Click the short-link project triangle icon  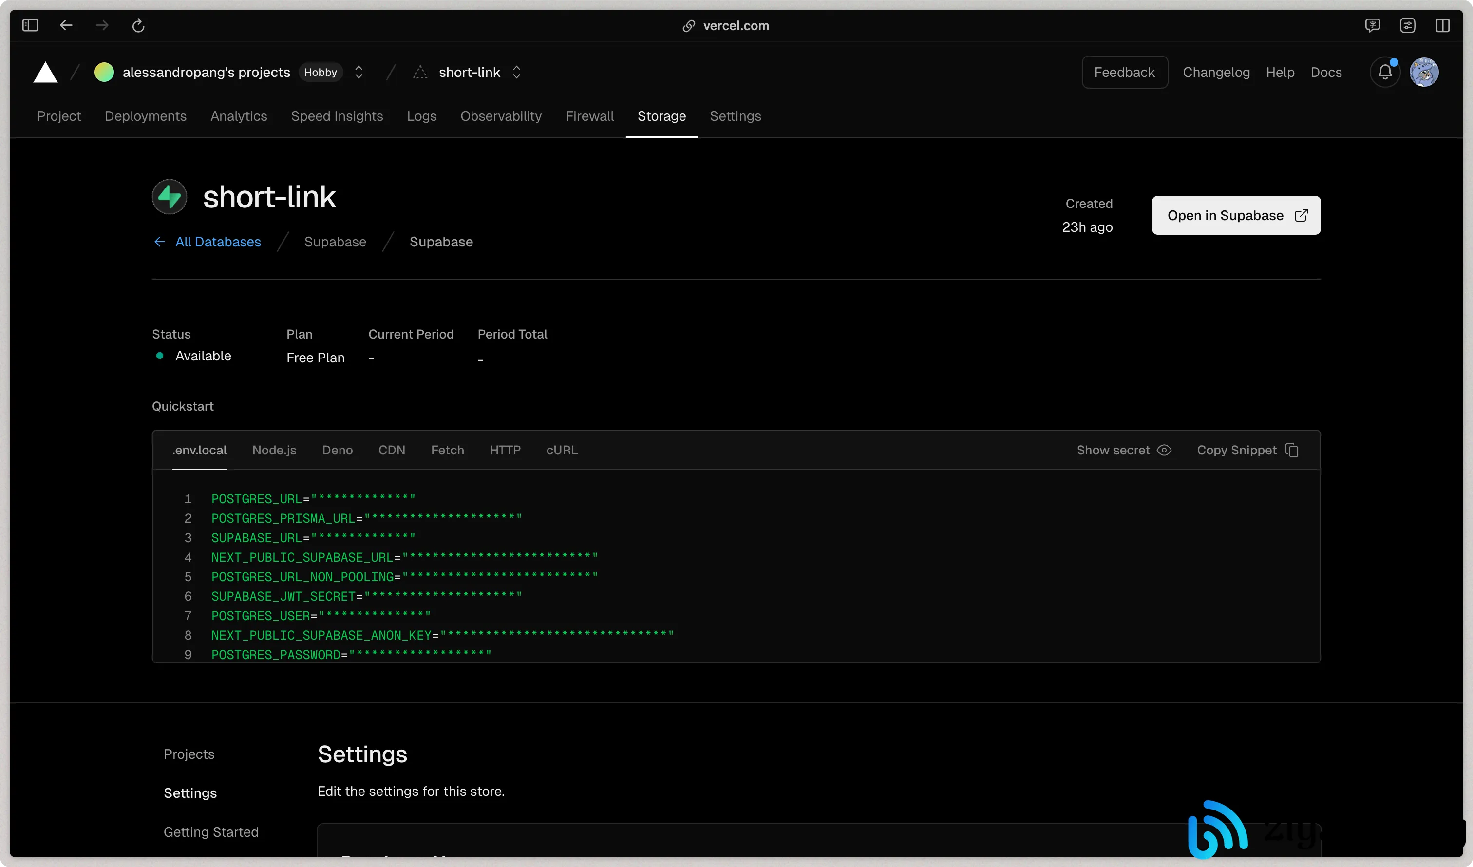click(420, 73)
